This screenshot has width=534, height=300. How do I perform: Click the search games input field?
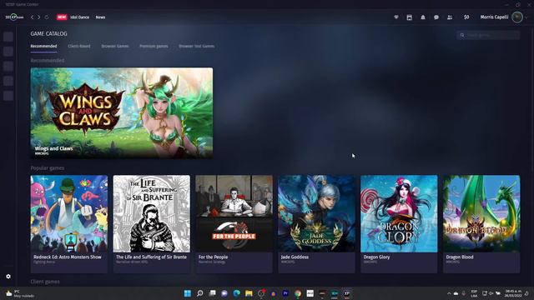tap(488, 35)
